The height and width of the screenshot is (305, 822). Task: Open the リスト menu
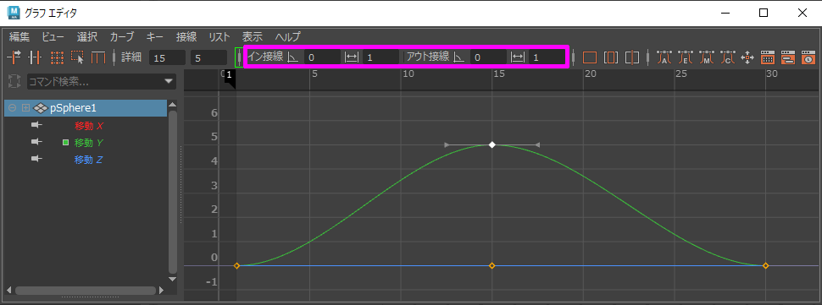point(219,37)
